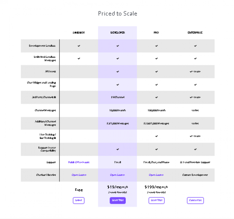
Task: Click the Pro 3rd Party Channels checkmark
Action: (156, 97)
